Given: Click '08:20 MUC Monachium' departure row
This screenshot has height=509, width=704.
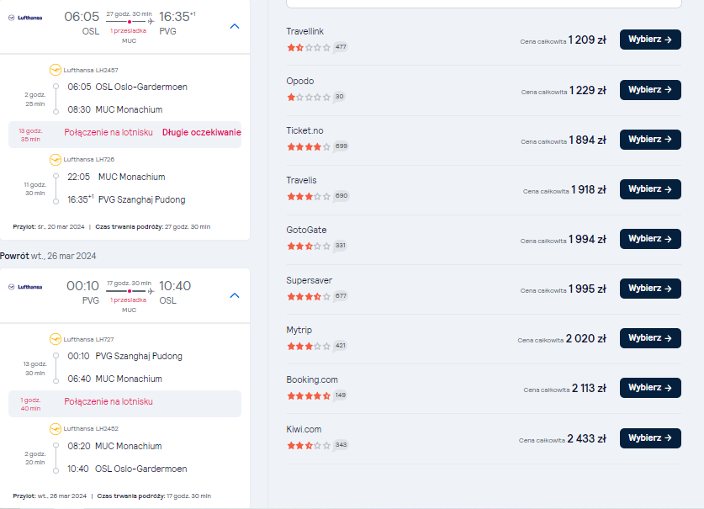Looking at the screenshot, I should (114, 446).
